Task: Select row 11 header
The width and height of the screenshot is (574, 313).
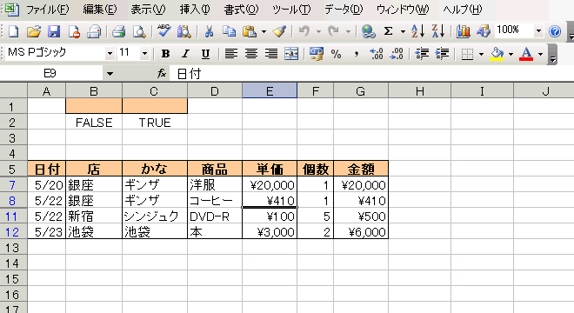Action: (13, 216)
